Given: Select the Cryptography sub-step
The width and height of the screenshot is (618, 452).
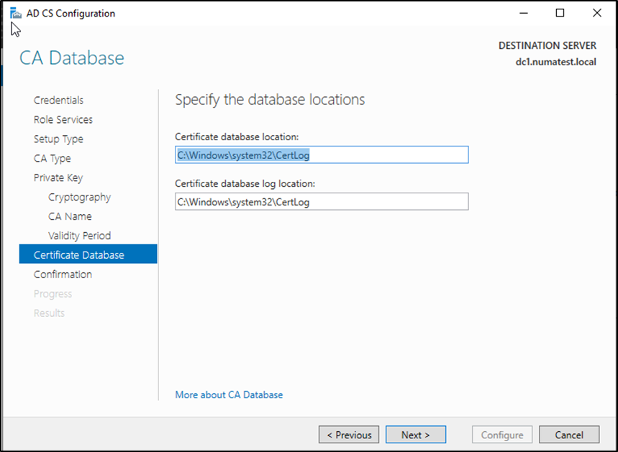Looking at the screenshot, I should (x=79, y=198).
